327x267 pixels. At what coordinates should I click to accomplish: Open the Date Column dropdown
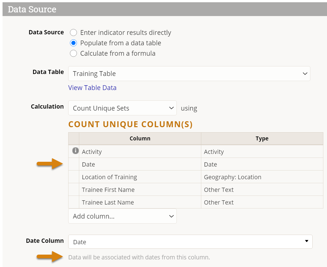(190, 242)
